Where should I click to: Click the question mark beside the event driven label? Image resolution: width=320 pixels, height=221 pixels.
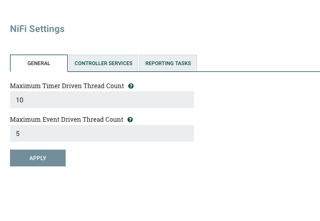click(x=130, y=119)
